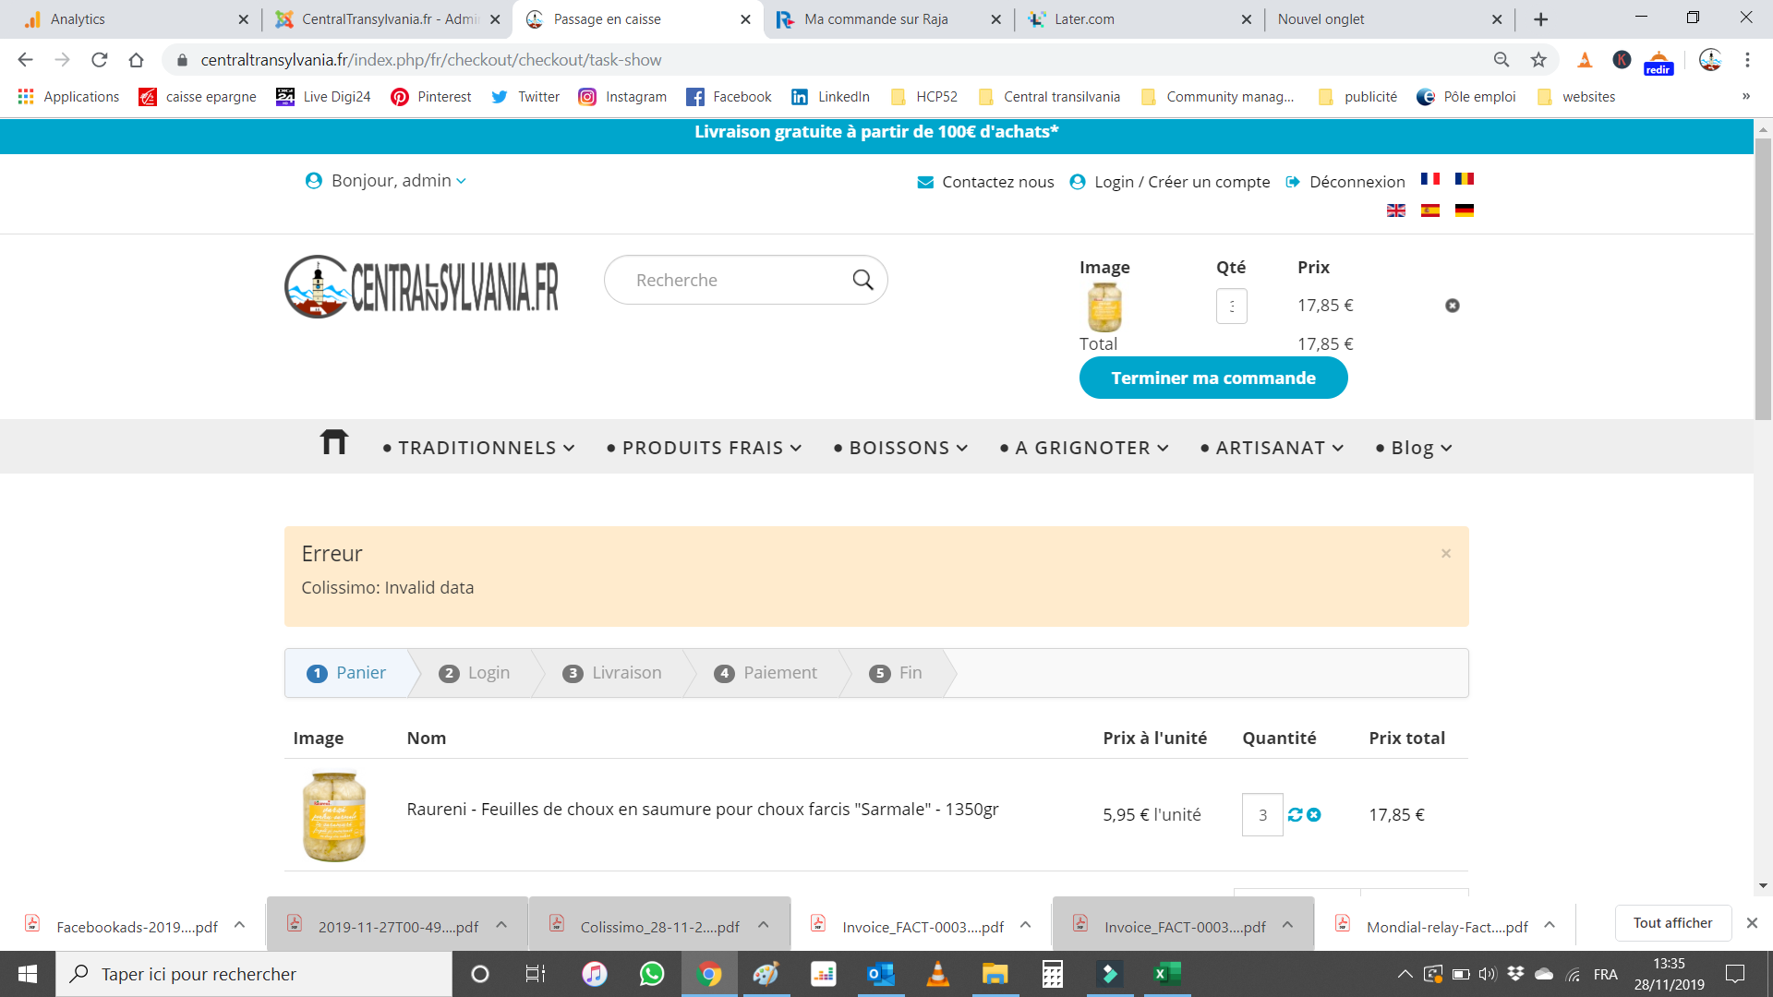Open WhatsApp from the taskbar
This screenshot has width=1773, height=997.
[652, 974]
